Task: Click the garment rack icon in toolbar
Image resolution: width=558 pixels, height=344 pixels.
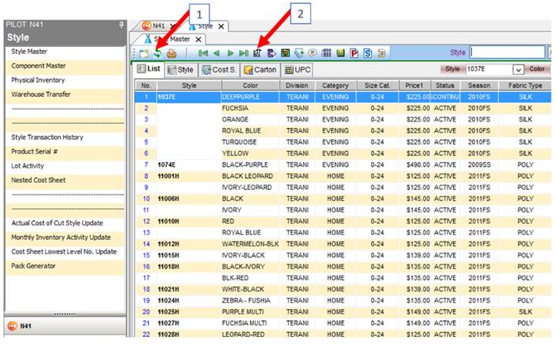Action: [x=326, y=53]
